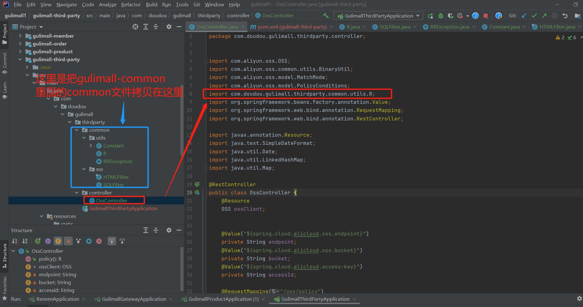Image resolution: width=583 pixels, height=307 pixels.
Task: Toggle Show non-public lock icon
Action: click(x=68, y=241)
